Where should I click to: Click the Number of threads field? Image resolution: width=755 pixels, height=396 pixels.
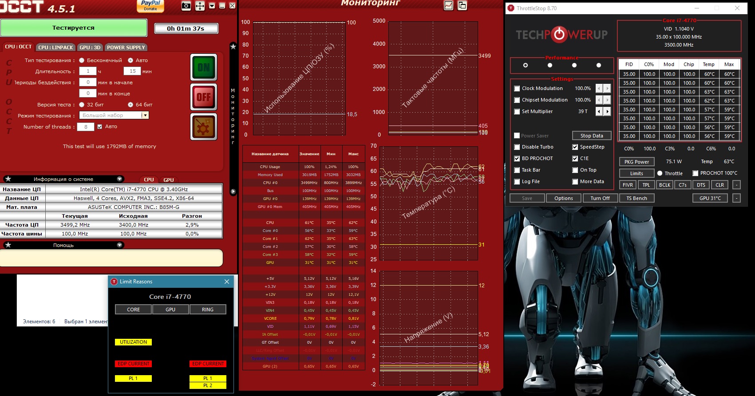tap(86, 127)
